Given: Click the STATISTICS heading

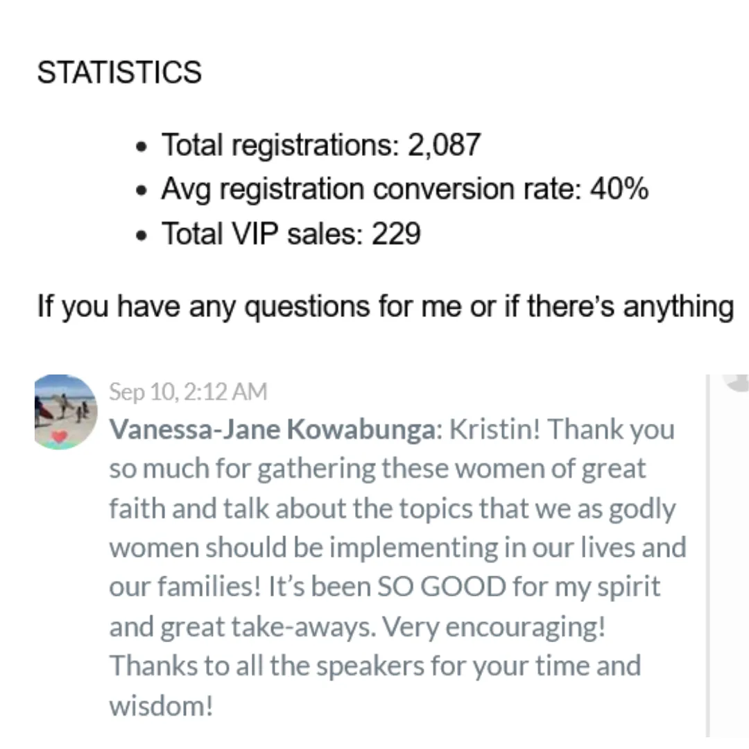Looking at the screenshot, I should [x=119, y=72].
